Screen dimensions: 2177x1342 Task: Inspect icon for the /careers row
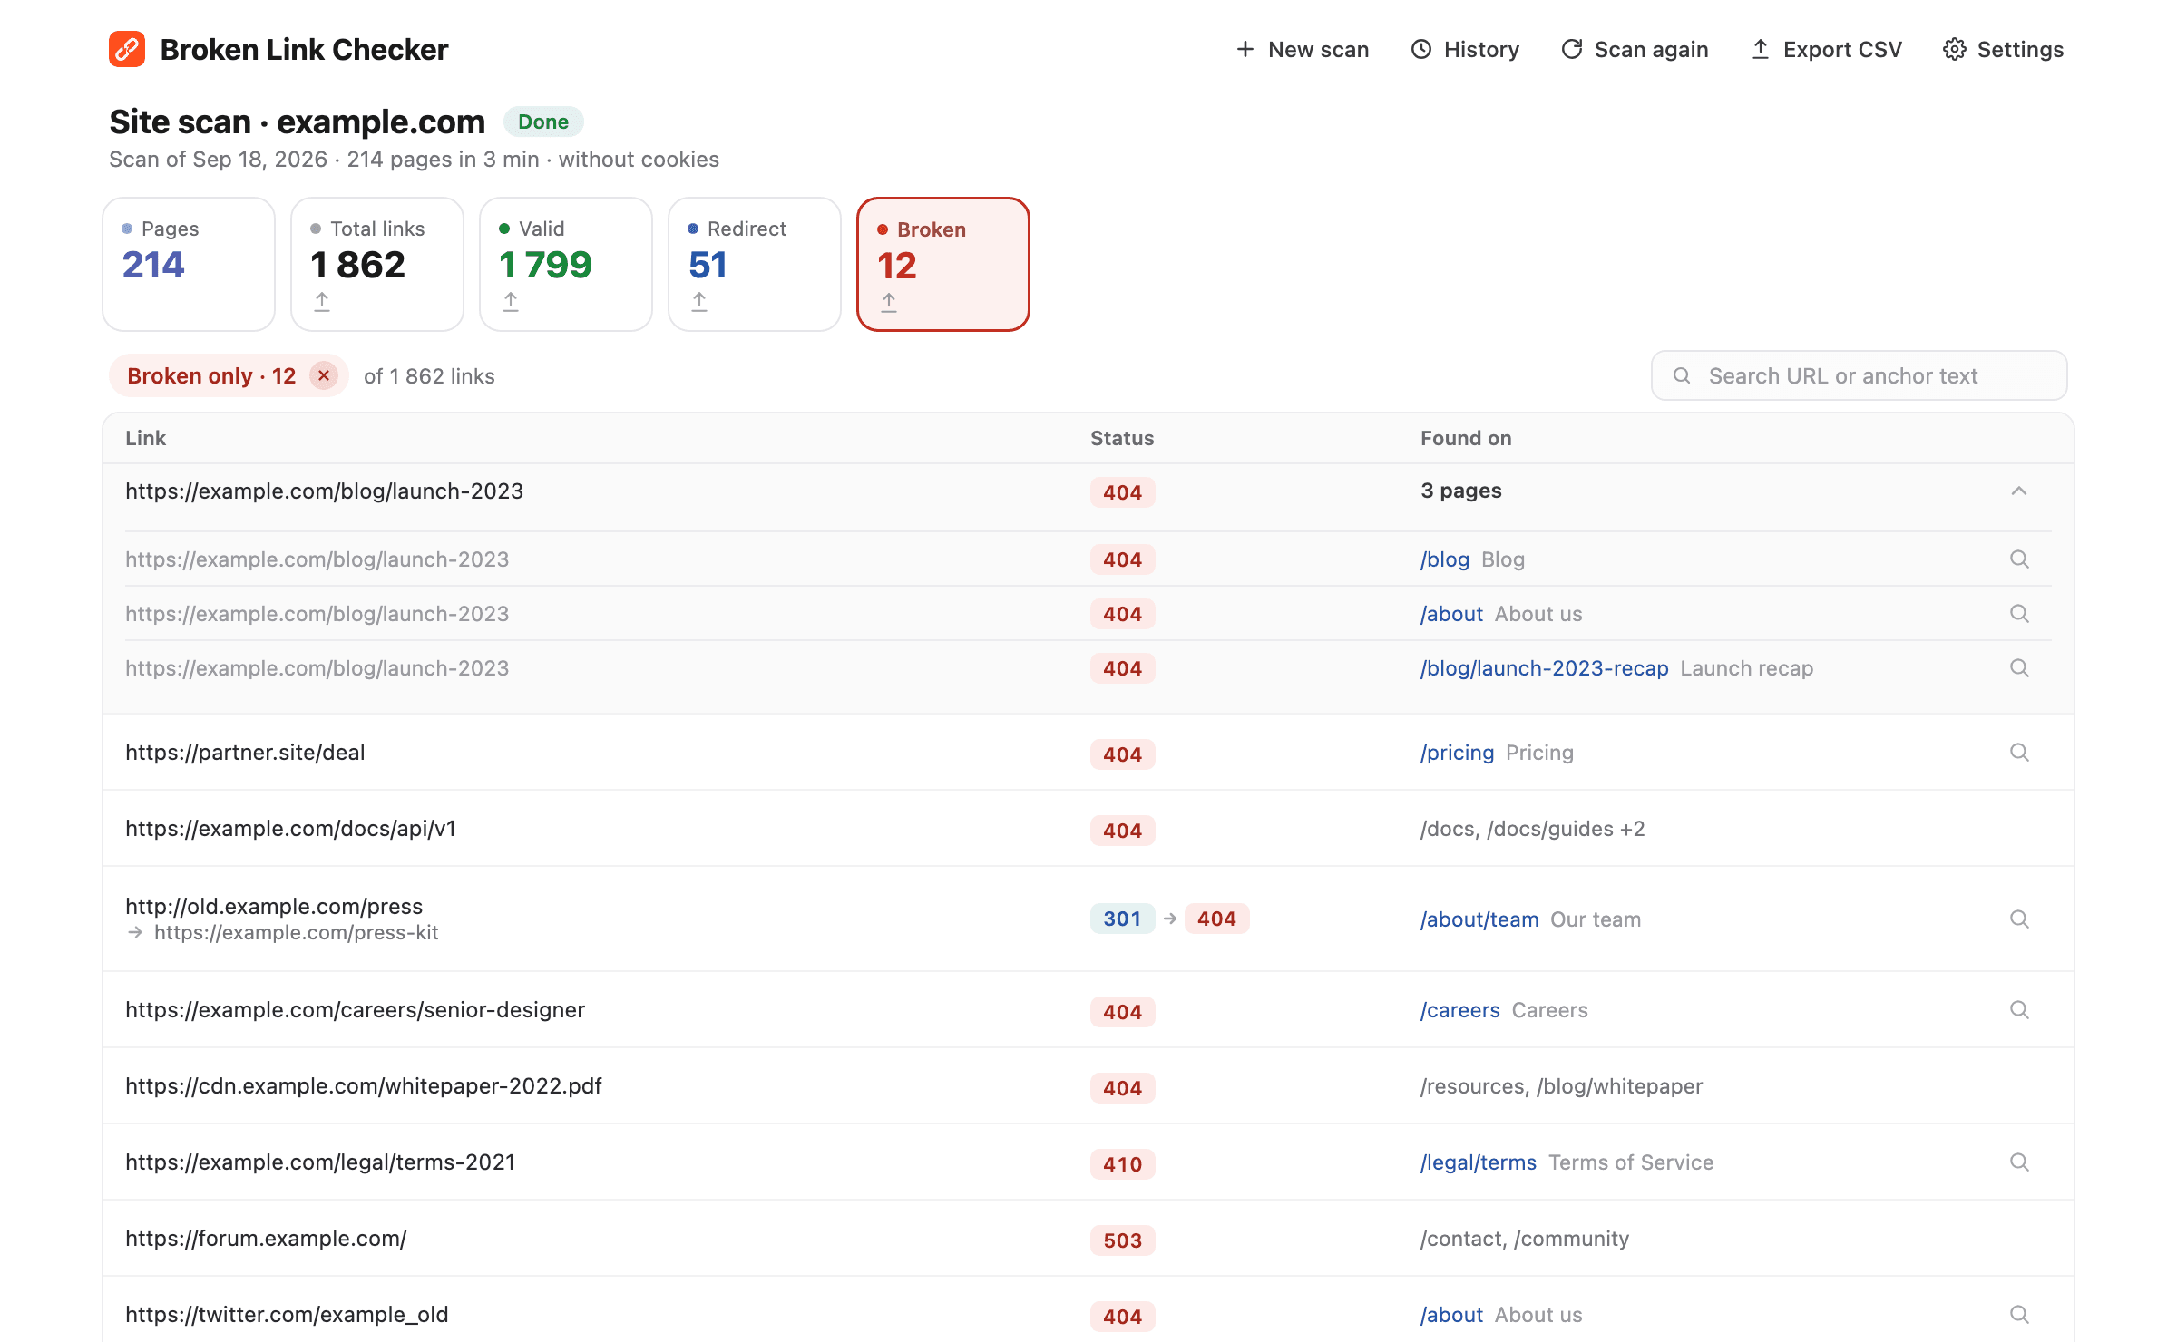pyautogui.click(x=2019, y=1010)
